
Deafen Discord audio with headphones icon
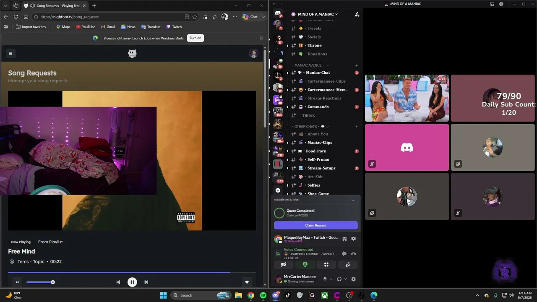339,279
